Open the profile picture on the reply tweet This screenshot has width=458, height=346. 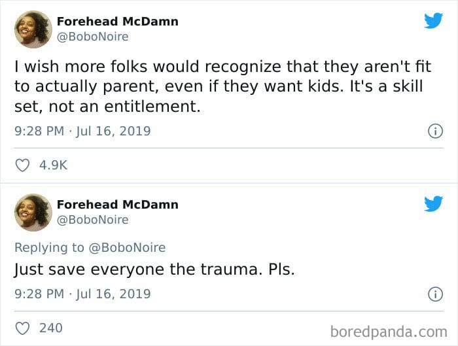33,213
